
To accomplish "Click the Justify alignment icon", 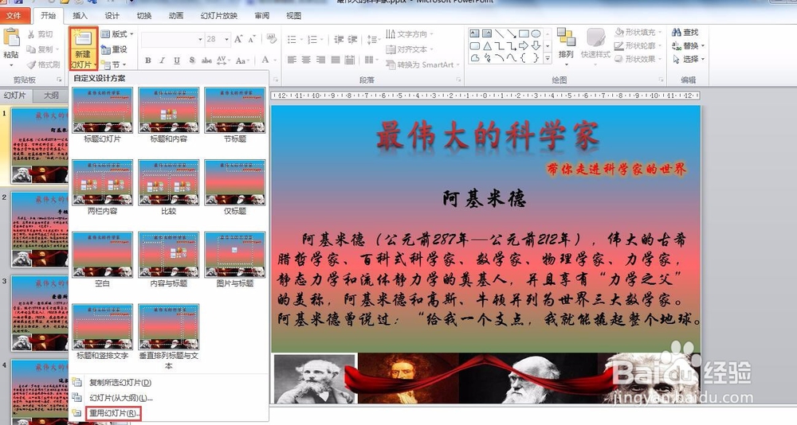I will point(336,60).
